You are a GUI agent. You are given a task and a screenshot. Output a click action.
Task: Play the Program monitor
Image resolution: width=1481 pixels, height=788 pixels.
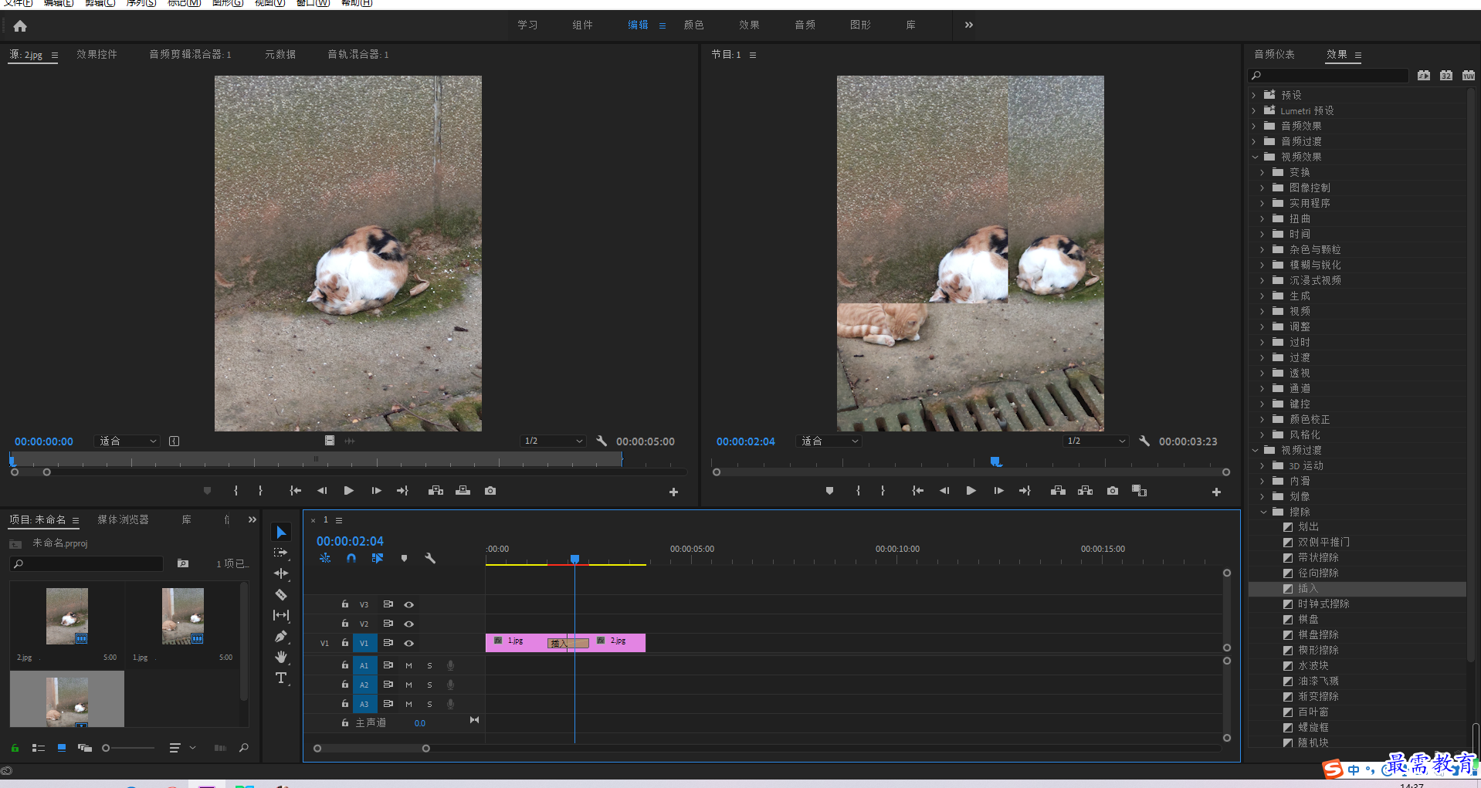point(971,491)
